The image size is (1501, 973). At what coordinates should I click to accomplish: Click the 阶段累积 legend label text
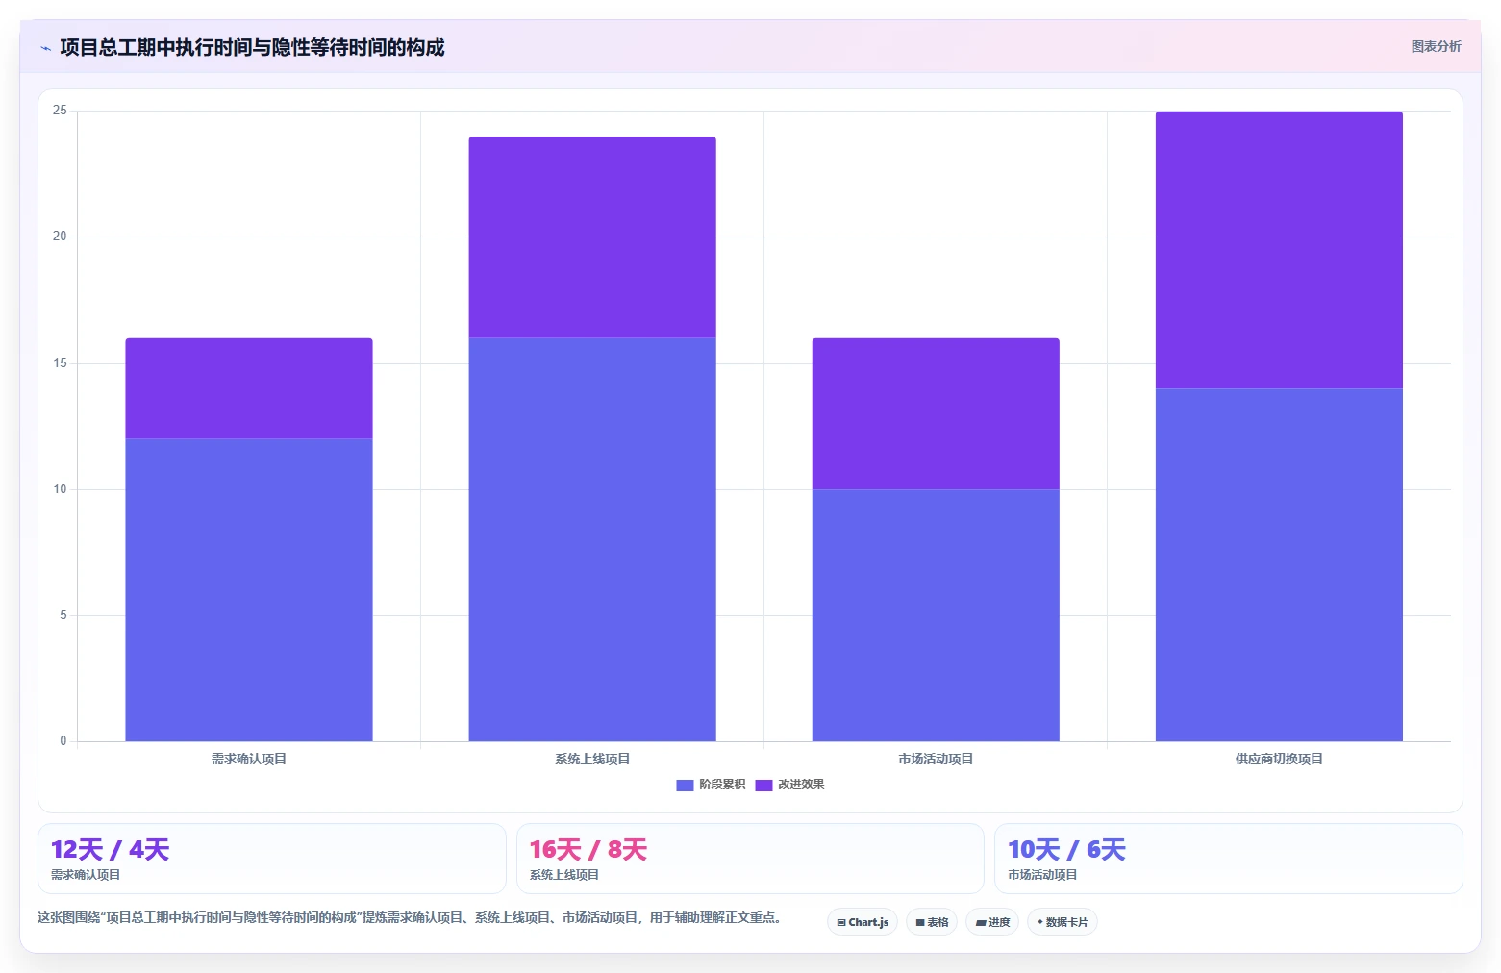(722, 785)
